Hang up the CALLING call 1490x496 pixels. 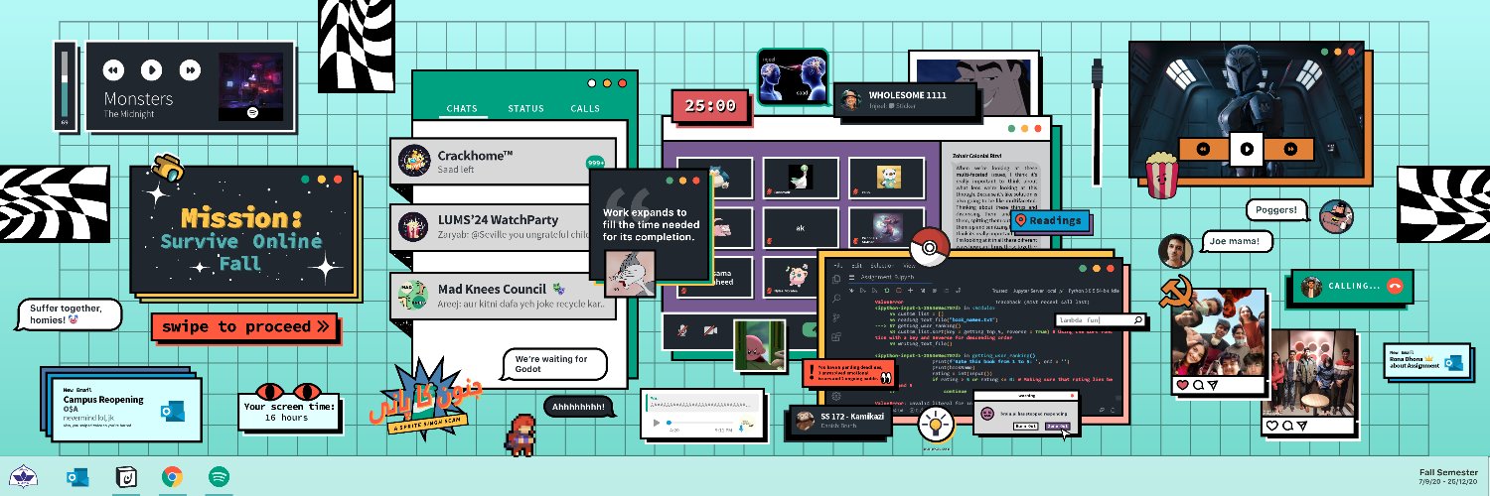[1396, 286]
